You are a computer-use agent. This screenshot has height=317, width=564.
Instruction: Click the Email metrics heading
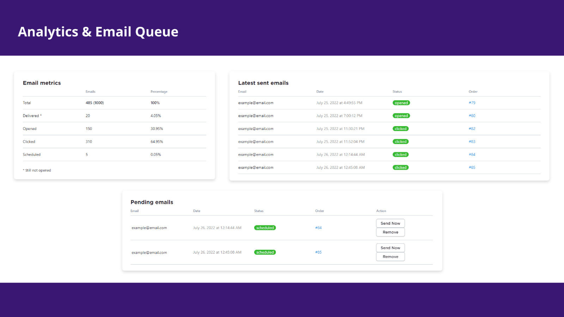[x=42, y=83]
